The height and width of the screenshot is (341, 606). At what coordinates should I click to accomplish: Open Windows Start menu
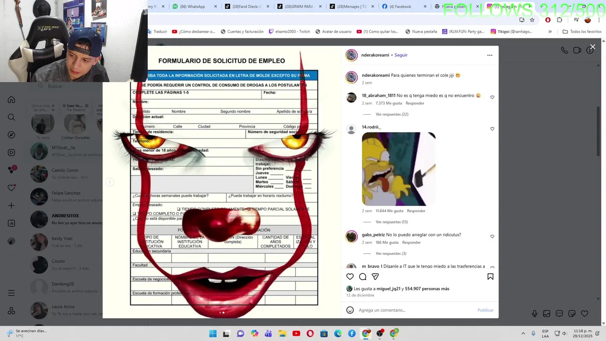213,333
